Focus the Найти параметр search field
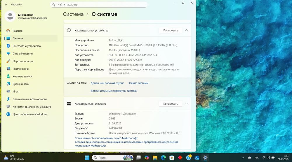Viewport: 292px width, 162px height. click(x=99, y=4)
